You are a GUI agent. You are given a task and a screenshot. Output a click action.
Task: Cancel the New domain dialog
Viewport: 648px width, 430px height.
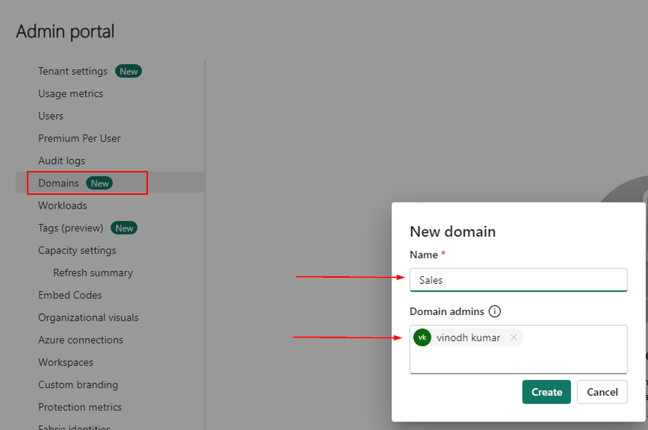tap(602, 392)
